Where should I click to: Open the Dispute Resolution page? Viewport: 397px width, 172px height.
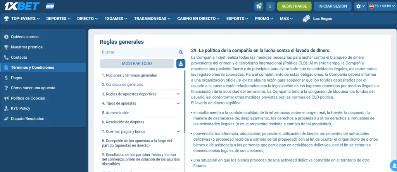(x=43, y=119)
